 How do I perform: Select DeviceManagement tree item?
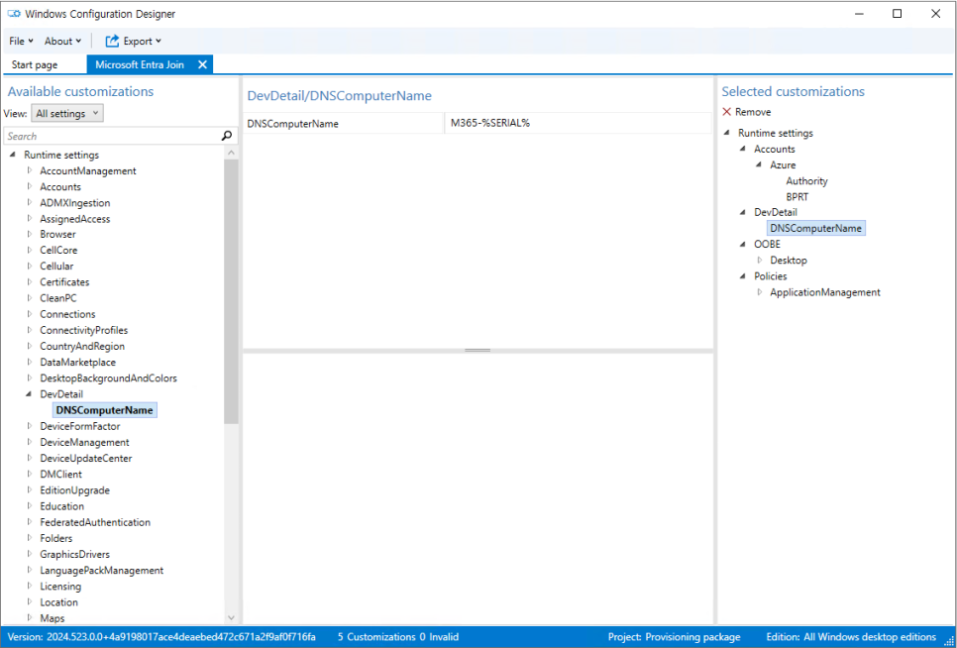[x=85, y=442]
